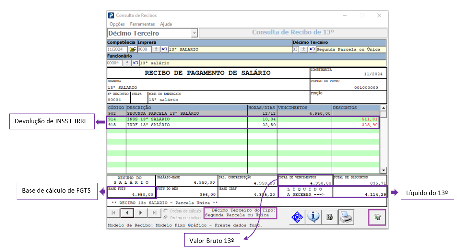Select the 'Ordem de código' radio button
The image size is (457, 251).
(165, 218)
